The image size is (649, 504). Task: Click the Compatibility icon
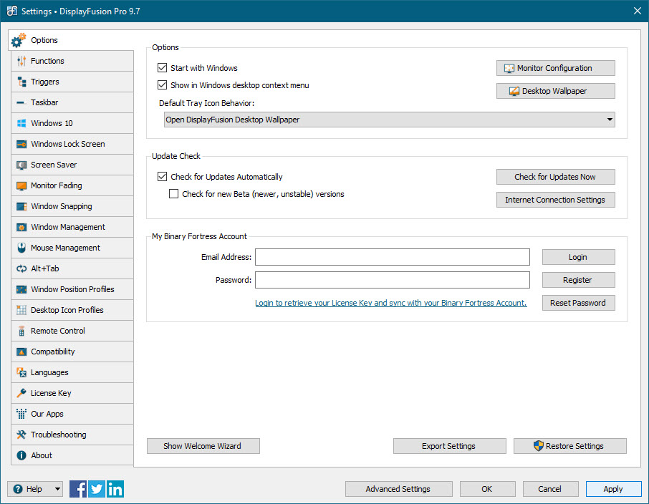[21, 352]
